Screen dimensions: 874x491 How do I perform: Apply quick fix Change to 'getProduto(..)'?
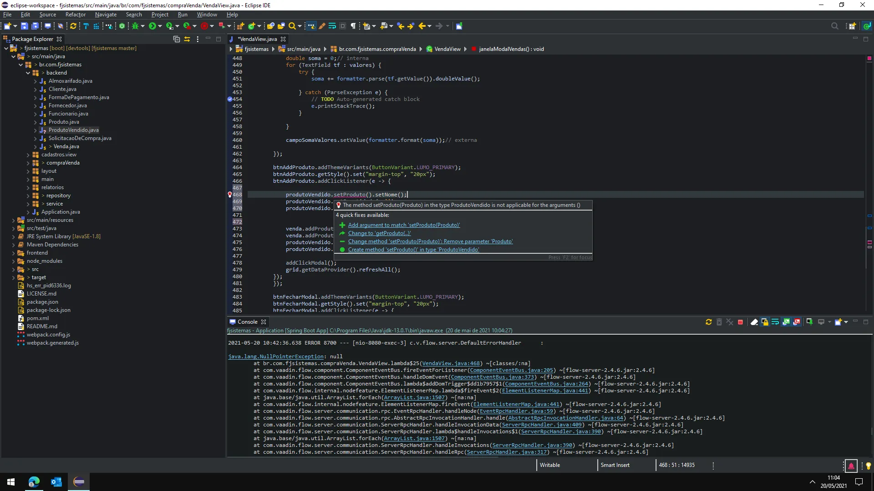(x=379, y=233)
